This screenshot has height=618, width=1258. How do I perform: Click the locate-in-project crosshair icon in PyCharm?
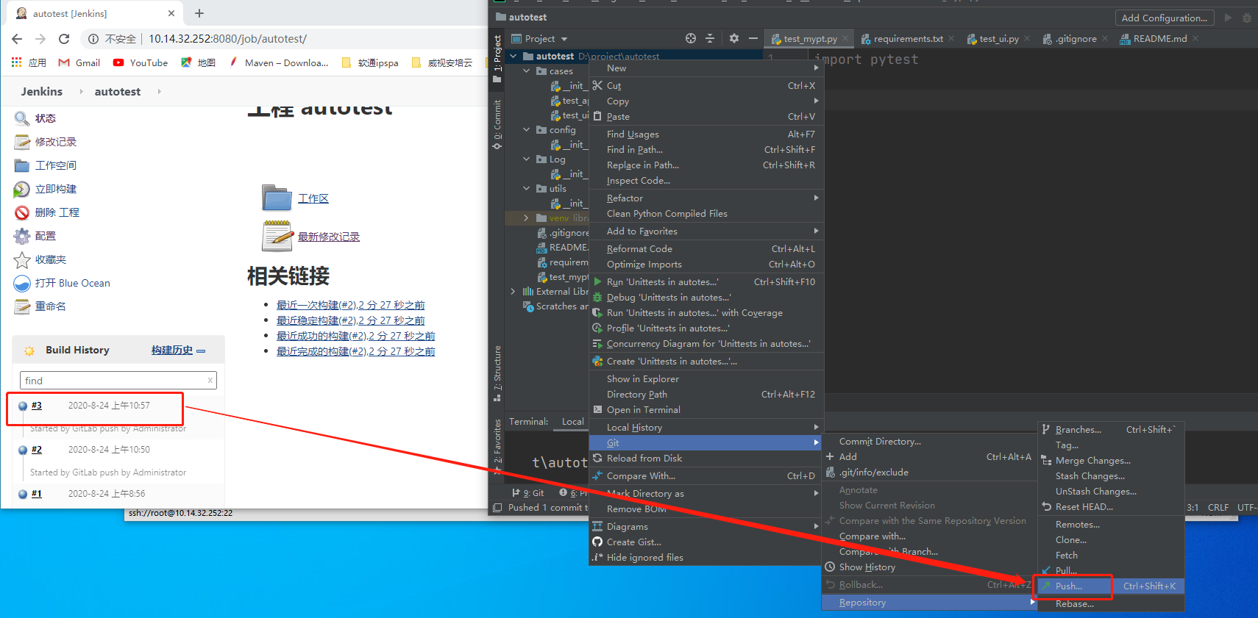[x=690, y=38]
